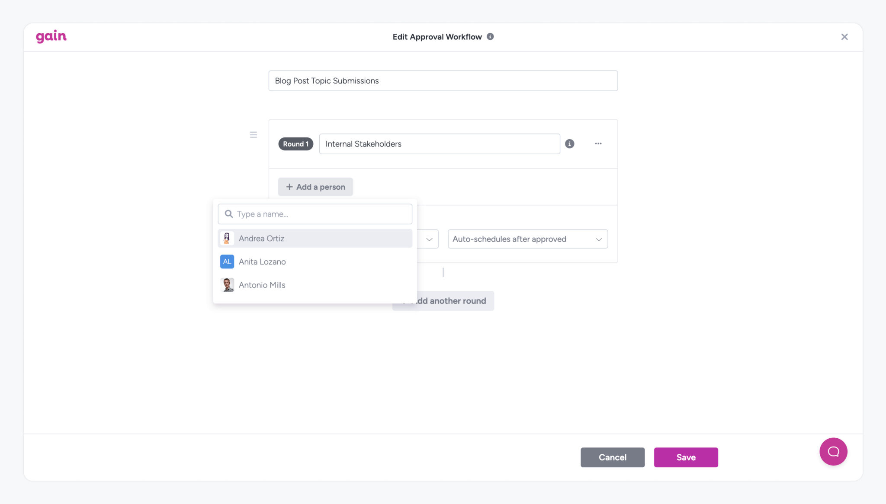The height and width of the screenshot is (504, 886).
Task: Expand the Round 1 badge label
Action: pos(295,144)
